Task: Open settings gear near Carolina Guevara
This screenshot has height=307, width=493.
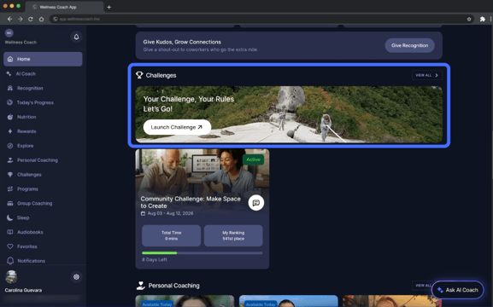Action: (x=76, y=277)
